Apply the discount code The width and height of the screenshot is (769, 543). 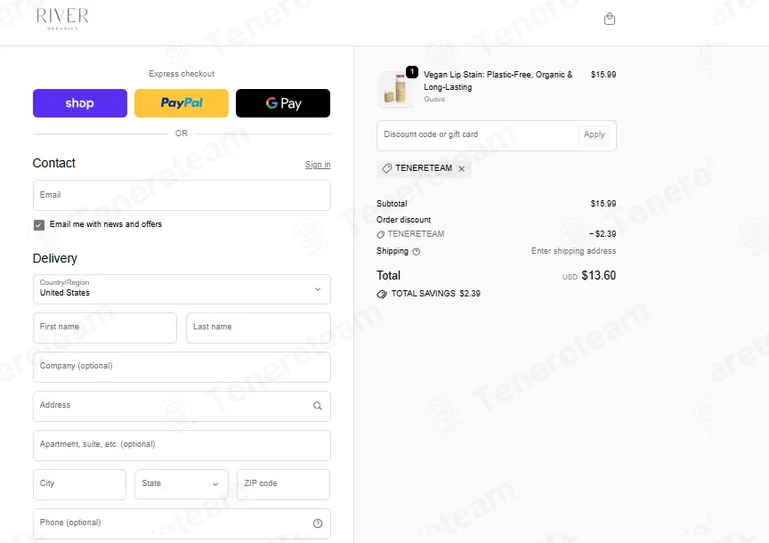coord(594,134)
